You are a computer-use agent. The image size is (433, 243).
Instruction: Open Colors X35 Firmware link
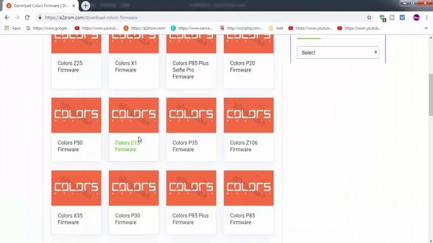70,219
